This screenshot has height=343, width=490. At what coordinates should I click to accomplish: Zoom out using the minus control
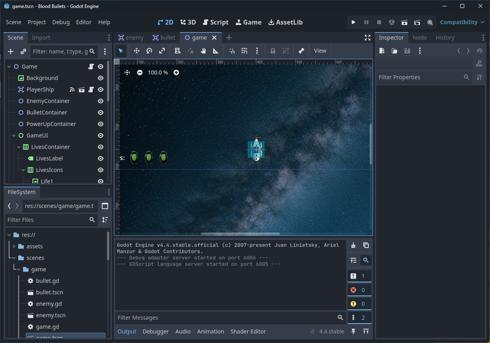pyautogui.click(x=140, y=73)
